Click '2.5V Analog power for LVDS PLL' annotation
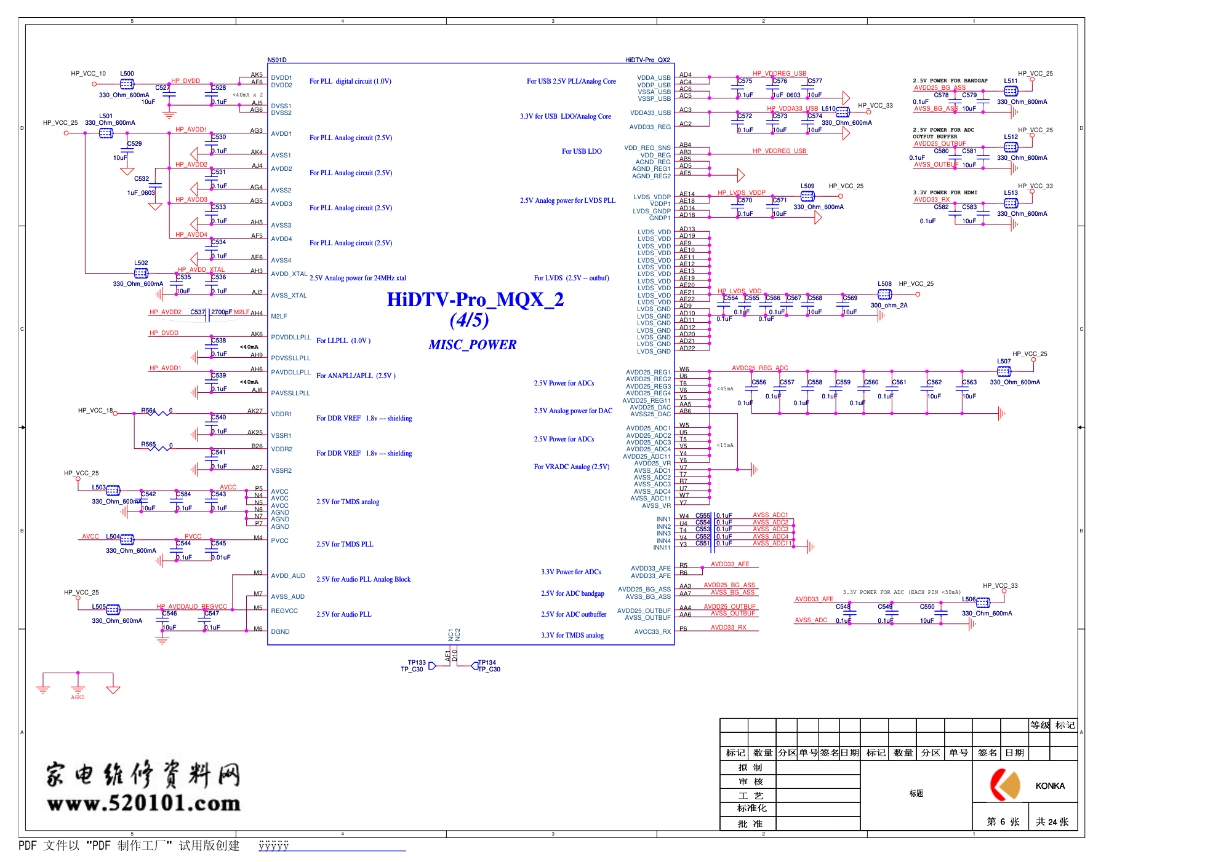1221x862 pixels. point(567,200)
